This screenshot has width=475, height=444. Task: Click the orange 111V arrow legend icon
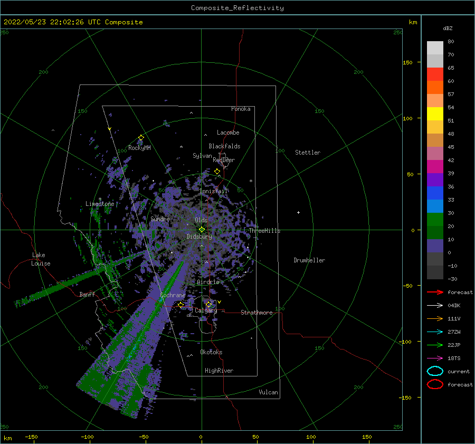pos(435,318)
